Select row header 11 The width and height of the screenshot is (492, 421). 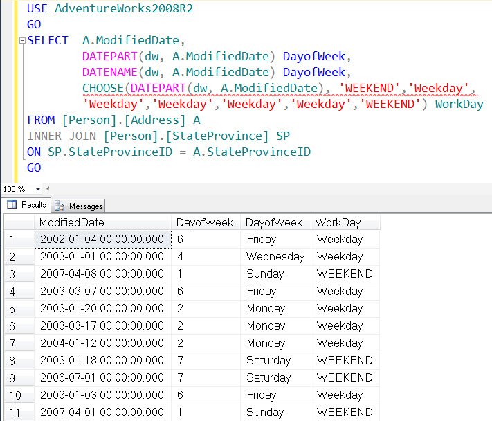[19, 412]
